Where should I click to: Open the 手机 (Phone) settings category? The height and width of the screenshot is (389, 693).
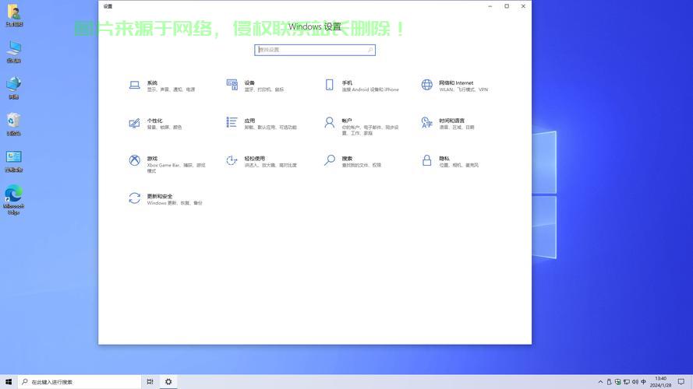coord(362,86)
